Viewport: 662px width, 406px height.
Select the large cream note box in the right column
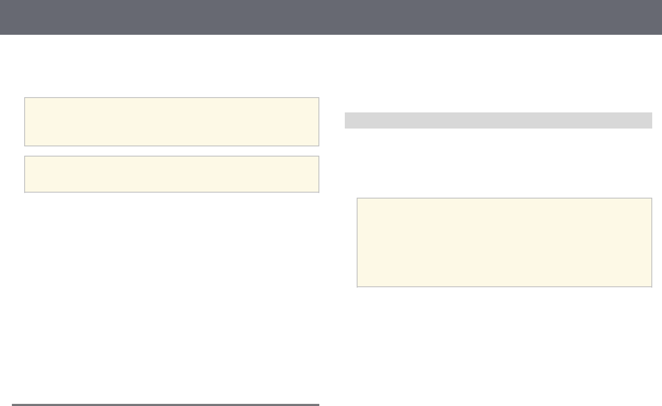(504, 243)
